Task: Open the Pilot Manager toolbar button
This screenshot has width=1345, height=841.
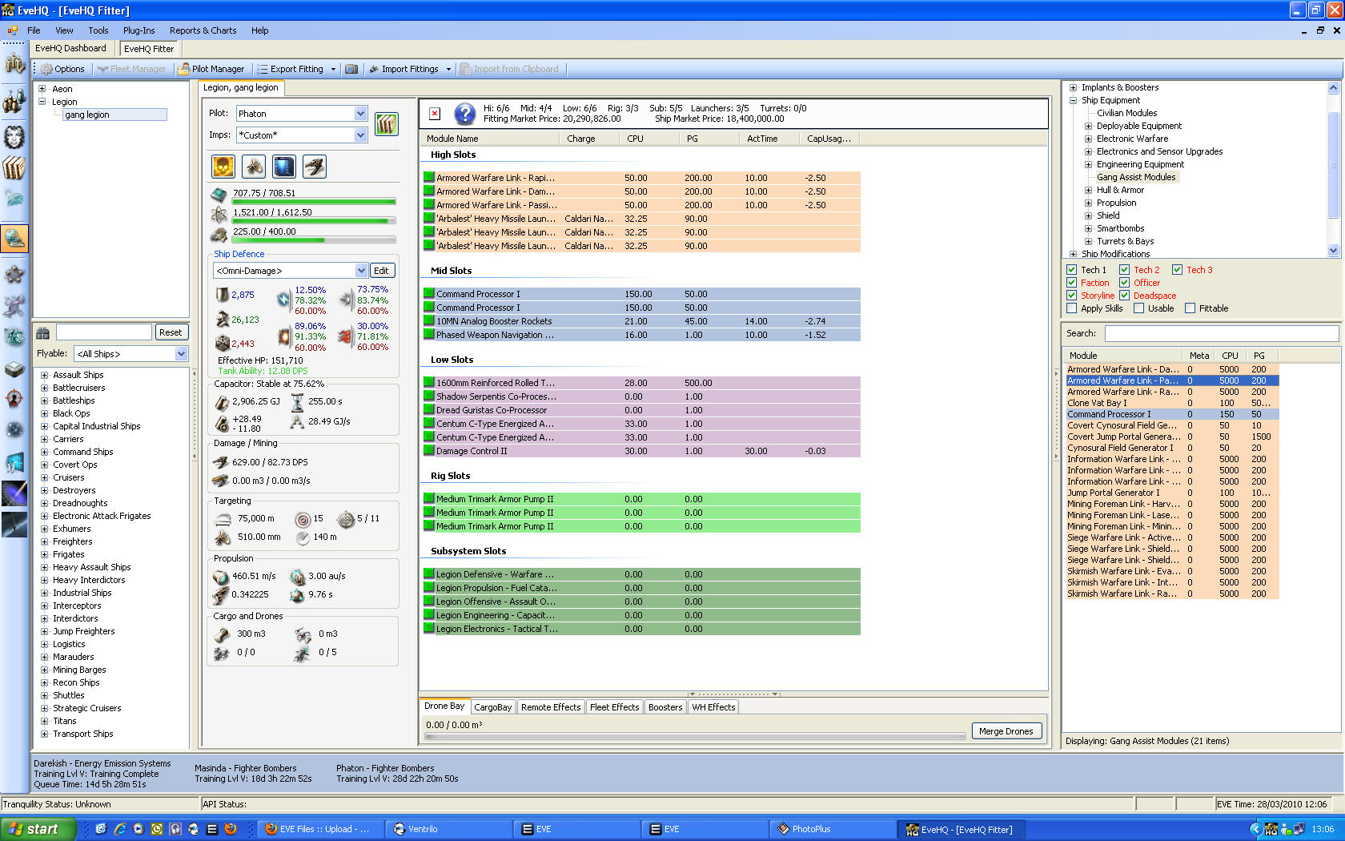Action: (x=212, y=69)
